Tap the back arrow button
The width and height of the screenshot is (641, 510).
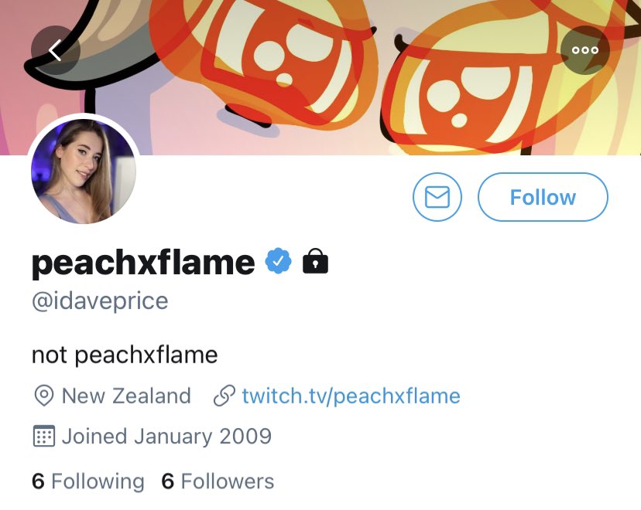click(55, 51)
